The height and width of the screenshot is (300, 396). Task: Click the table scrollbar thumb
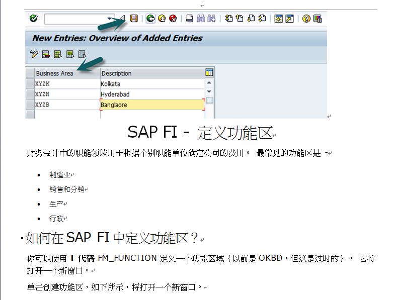coord(209,100)
